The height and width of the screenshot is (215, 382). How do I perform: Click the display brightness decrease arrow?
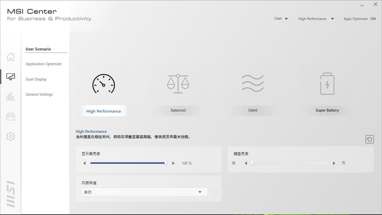point(84,163)
